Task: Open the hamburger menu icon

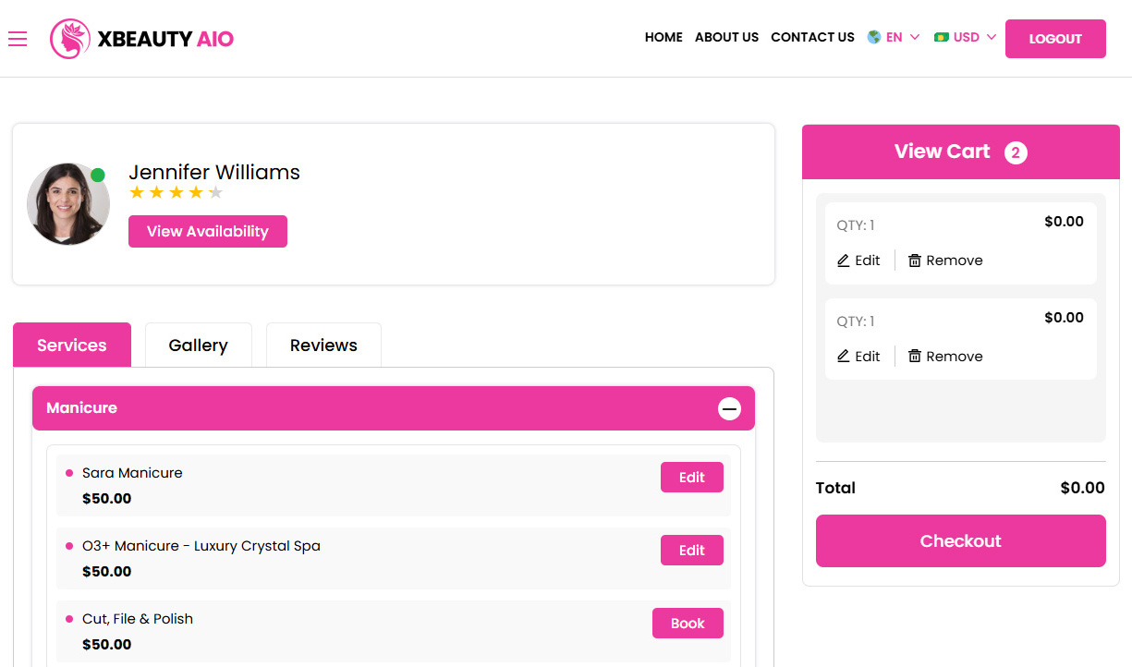Action: pyautogui.click(x=18, y=39)
